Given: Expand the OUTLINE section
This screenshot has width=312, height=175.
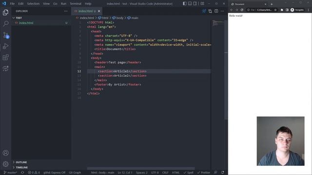Looking at the screenshot, I should [41, 162].
